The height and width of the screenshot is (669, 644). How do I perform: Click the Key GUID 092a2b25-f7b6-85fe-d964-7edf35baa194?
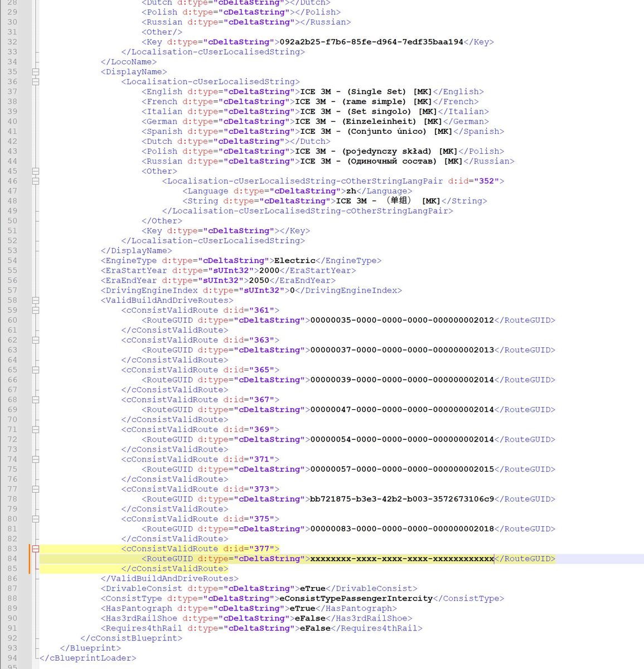[371, 42]
